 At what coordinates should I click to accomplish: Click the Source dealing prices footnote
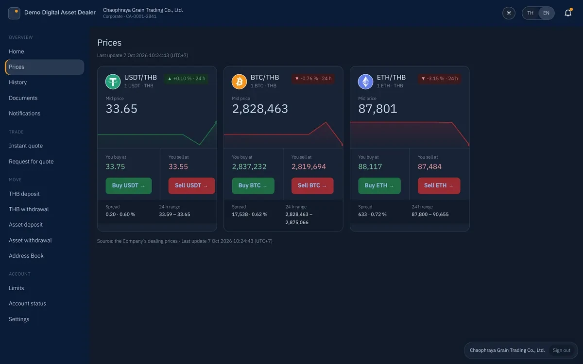185,241
